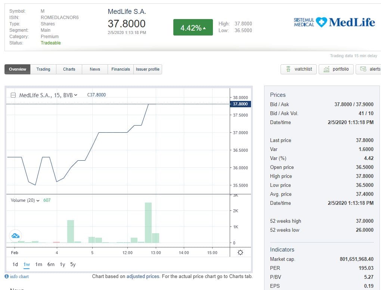Click the 13:00 time axis label
Screen dimensions: 381x290
point(156,253)
